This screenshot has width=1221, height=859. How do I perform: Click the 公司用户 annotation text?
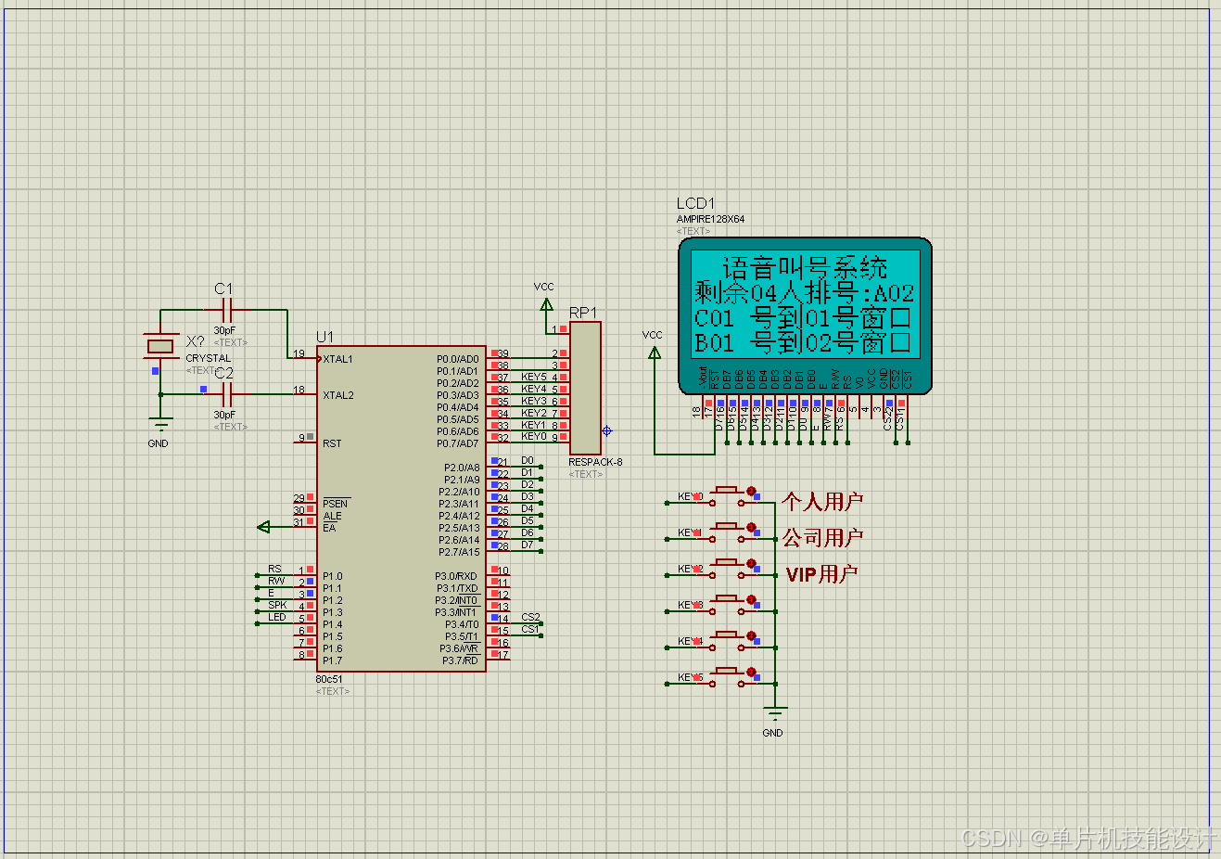coord(822,537)
